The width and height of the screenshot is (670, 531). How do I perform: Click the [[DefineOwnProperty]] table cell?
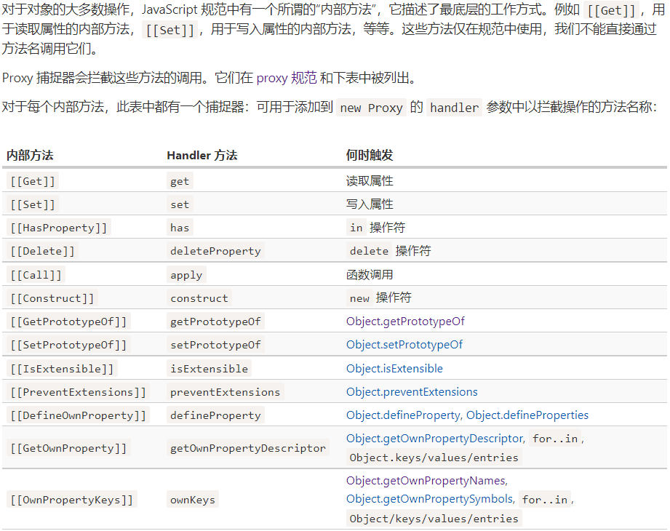tap(78, 415)
